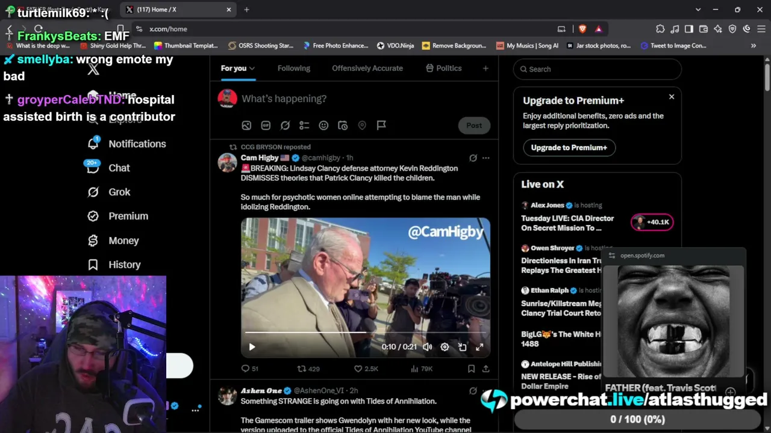Seek on the video progress bar
This screenshot has width=771, height=433.
(x=366, y=332)
